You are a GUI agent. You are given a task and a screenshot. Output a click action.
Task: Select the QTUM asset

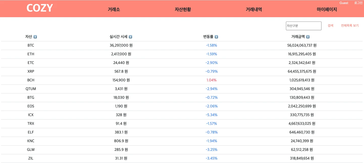(31, 89)
